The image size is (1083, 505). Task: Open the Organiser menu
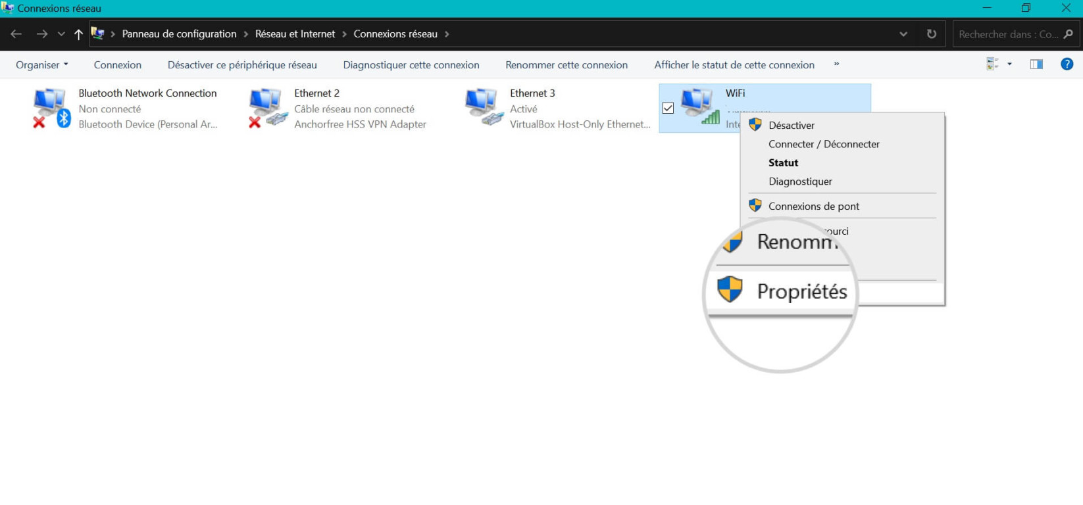point(42,64)
